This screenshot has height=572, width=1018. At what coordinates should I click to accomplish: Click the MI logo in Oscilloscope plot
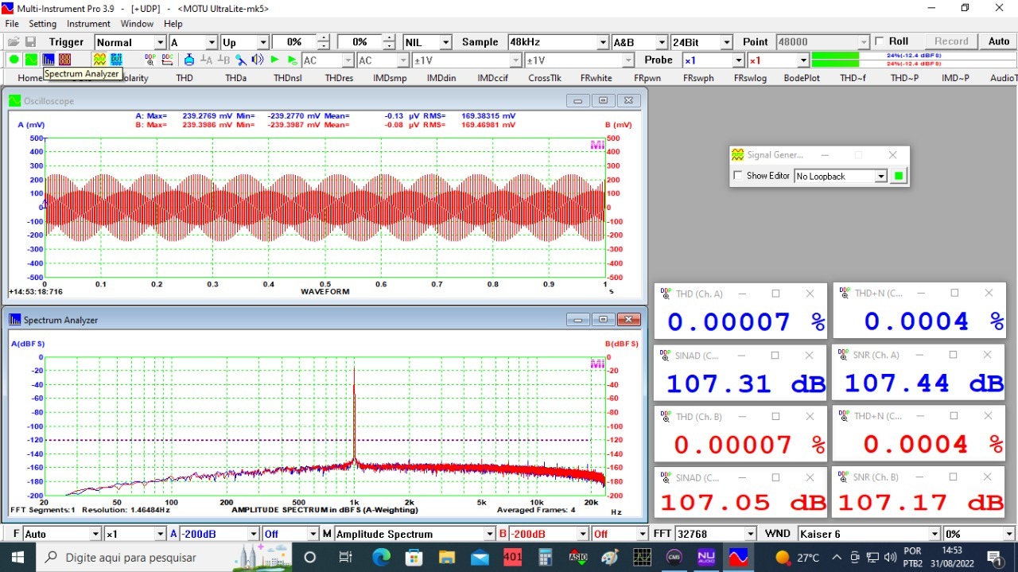(597, 145)
